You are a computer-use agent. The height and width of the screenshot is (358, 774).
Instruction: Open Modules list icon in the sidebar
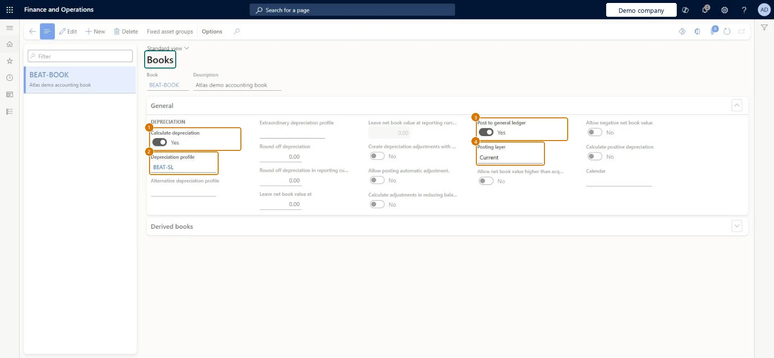click(9, 111)
